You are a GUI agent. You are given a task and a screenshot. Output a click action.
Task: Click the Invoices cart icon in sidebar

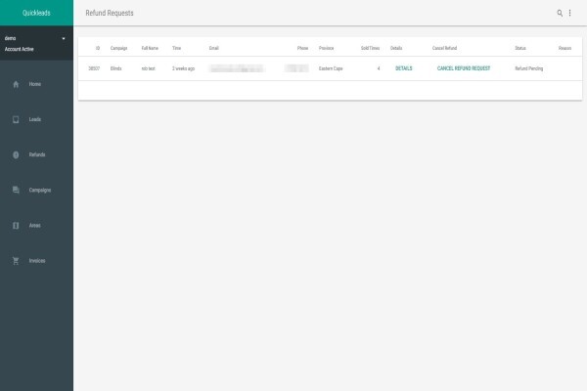[16, 261]
